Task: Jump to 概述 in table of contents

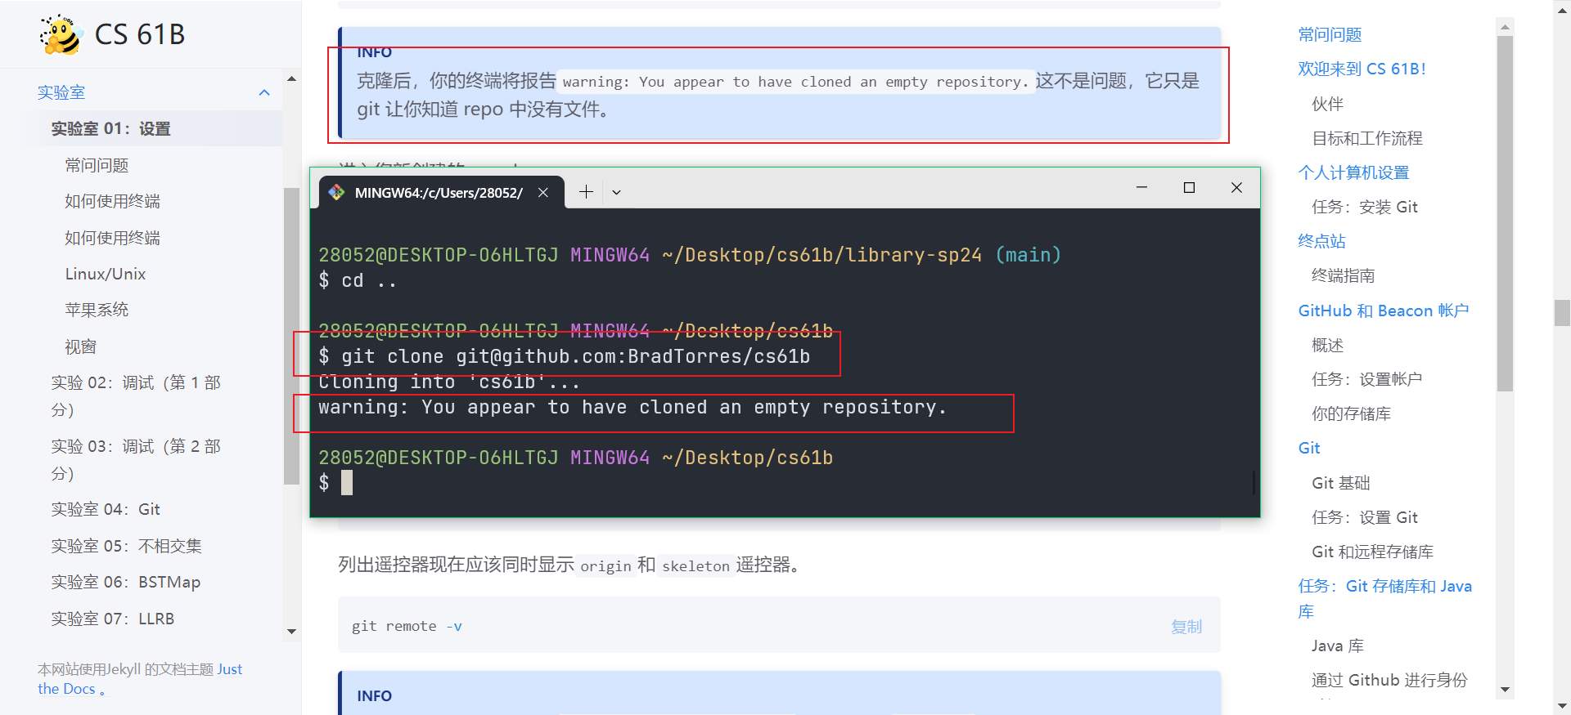Action: coord(1327,345)
